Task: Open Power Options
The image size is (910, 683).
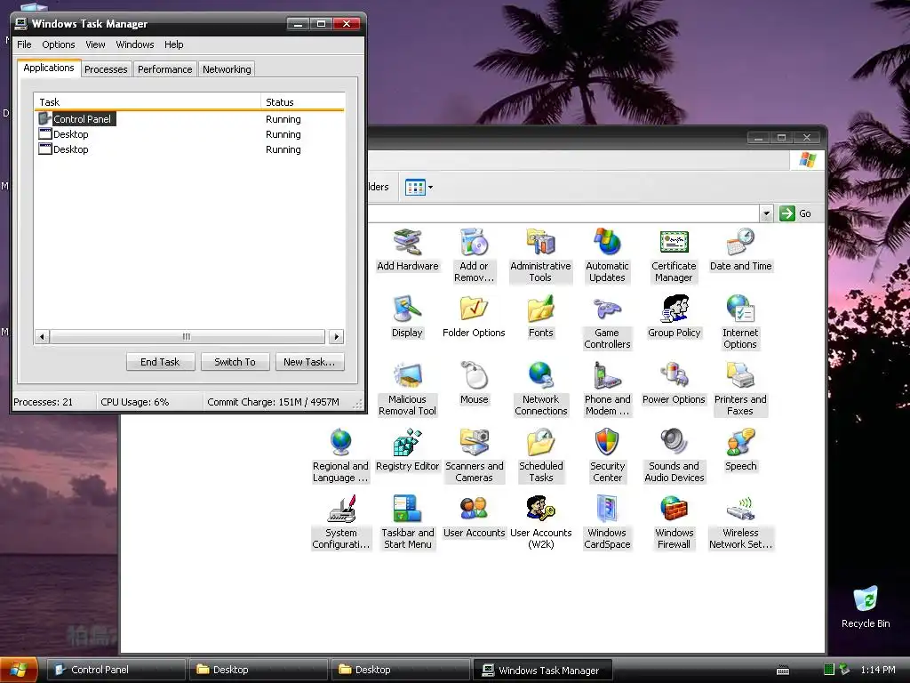Action: [674, 384]
